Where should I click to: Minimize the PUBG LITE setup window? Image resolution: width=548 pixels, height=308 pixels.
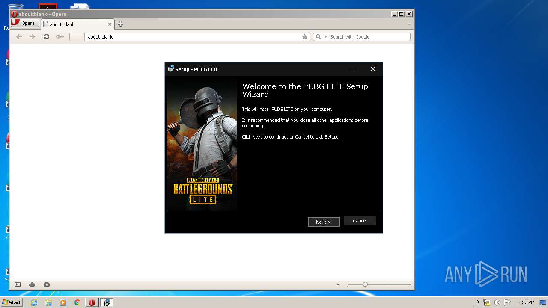(353, 69)
